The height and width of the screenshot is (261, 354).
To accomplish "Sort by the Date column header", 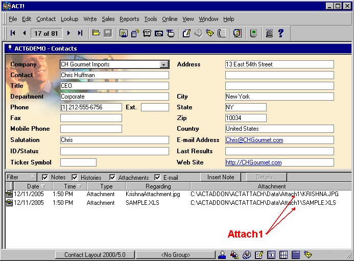I will [x=33, y=186].
